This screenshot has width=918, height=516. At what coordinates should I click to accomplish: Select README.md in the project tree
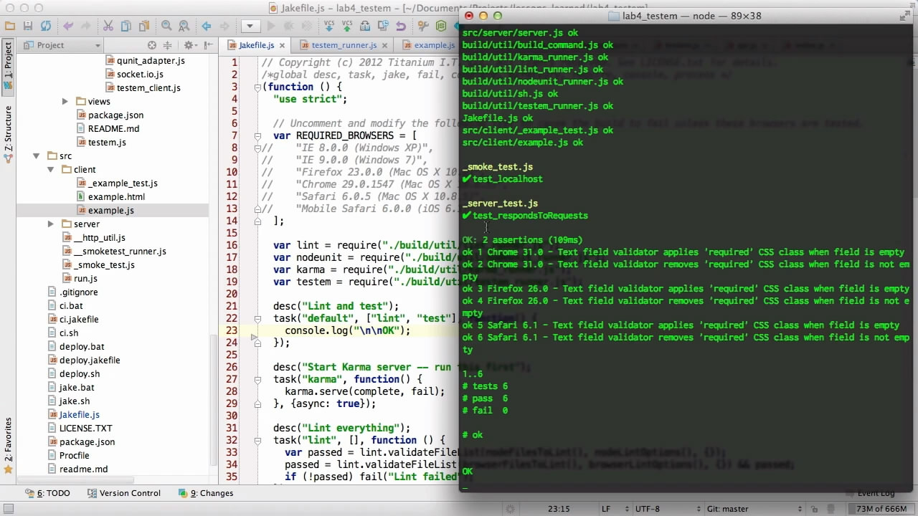click(x=113, y=129)
